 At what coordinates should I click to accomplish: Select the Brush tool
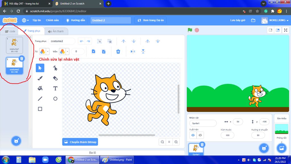[x=40, y=78]
